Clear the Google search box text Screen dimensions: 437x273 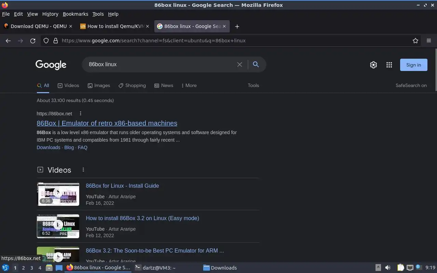240,64
